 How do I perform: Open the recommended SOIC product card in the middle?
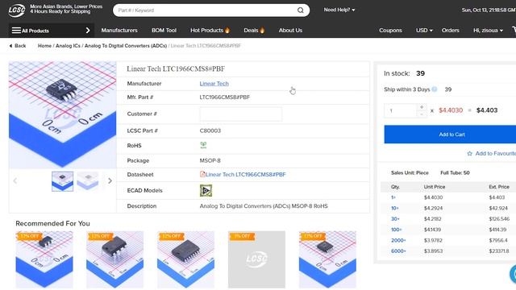coord(186,259)
